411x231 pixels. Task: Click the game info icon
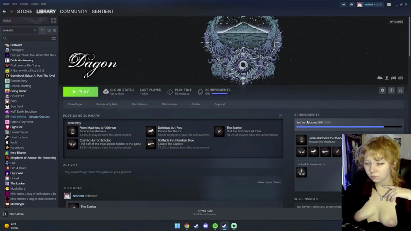[391, 90]
